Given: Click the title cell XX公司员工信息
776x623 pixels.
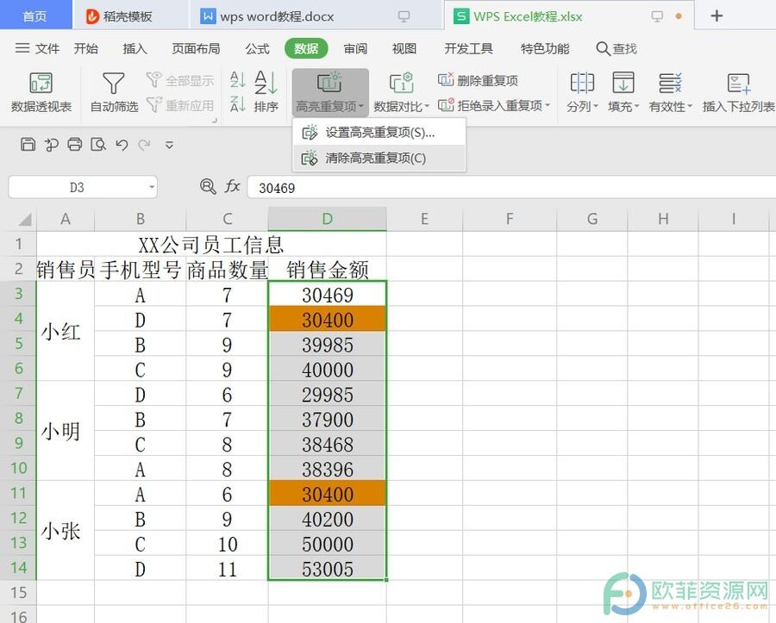Looking at the screenshot, I should pyautogui.click(x=211, y=244).
